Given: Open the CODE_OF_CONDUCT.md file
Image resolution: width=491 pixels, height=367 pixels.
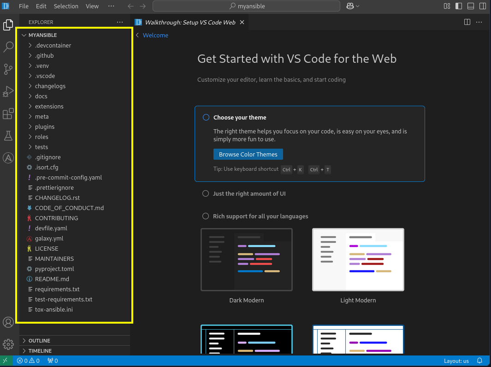Looking at the screenshot, I should [x=75, y=208].
